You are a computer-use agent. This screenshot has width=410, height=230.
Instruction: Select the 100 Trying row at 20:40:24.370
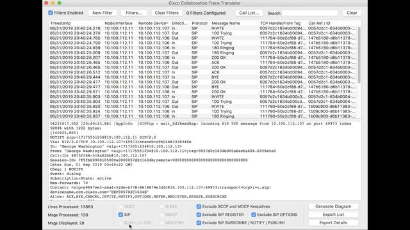[x=202, y=33]
